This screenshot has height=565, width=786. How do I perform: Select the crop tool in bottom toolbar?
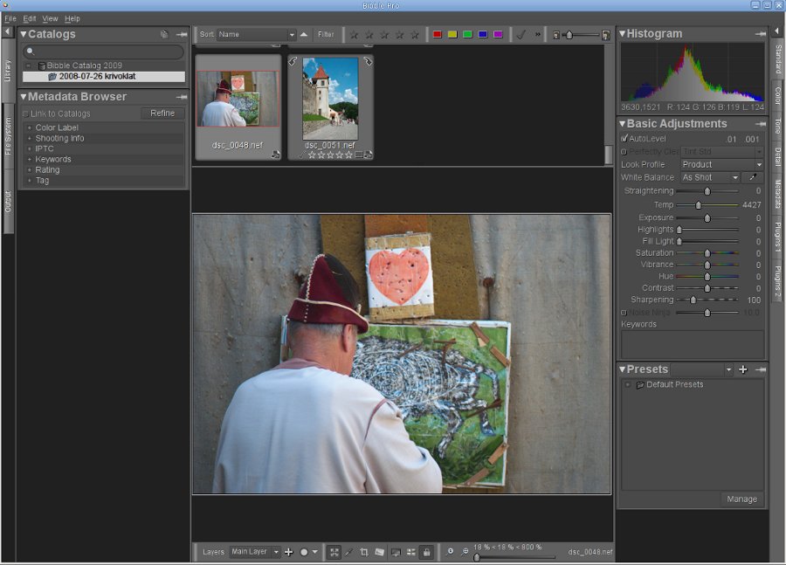point(364,552)
